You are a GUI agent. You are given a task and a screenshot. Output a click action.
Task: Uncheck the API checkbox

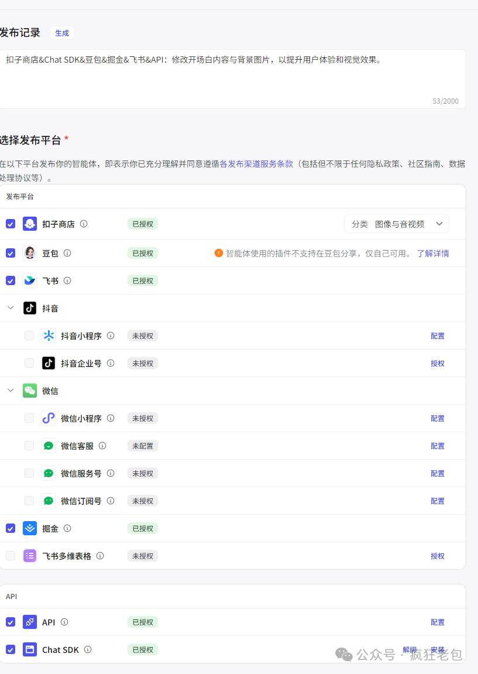click(11, 622)
